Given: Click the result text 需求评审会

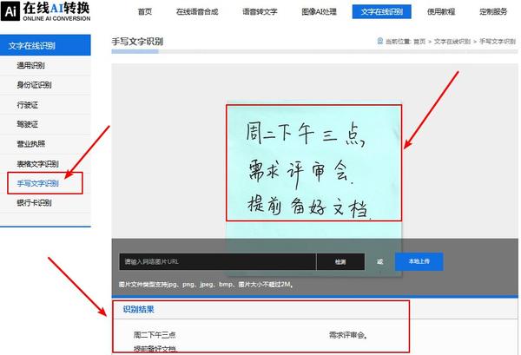Looking at the screenshot, I should coord(348,335).
